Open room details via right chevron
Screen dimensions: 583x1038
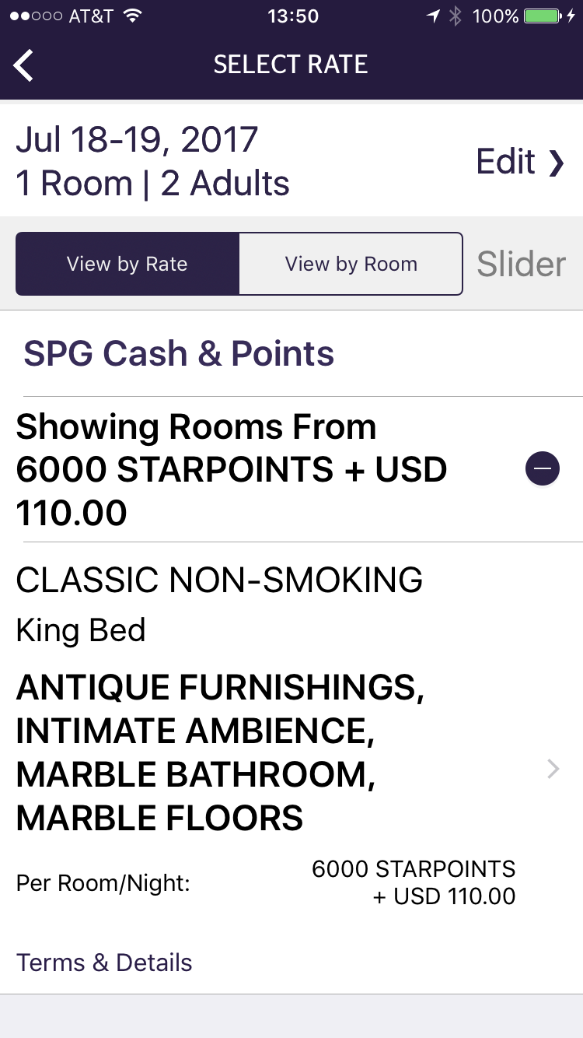(x=553, y=770)
